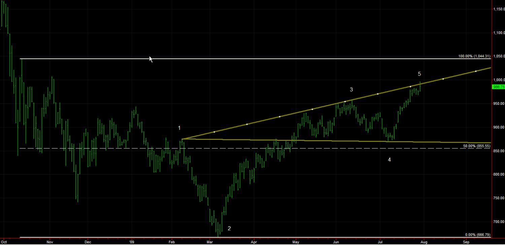Click the Nov label on time axis
505x245 pixels.
pos(50,242)
